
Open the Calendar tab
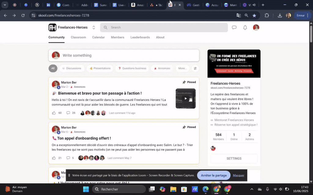(x=98, y=37)
